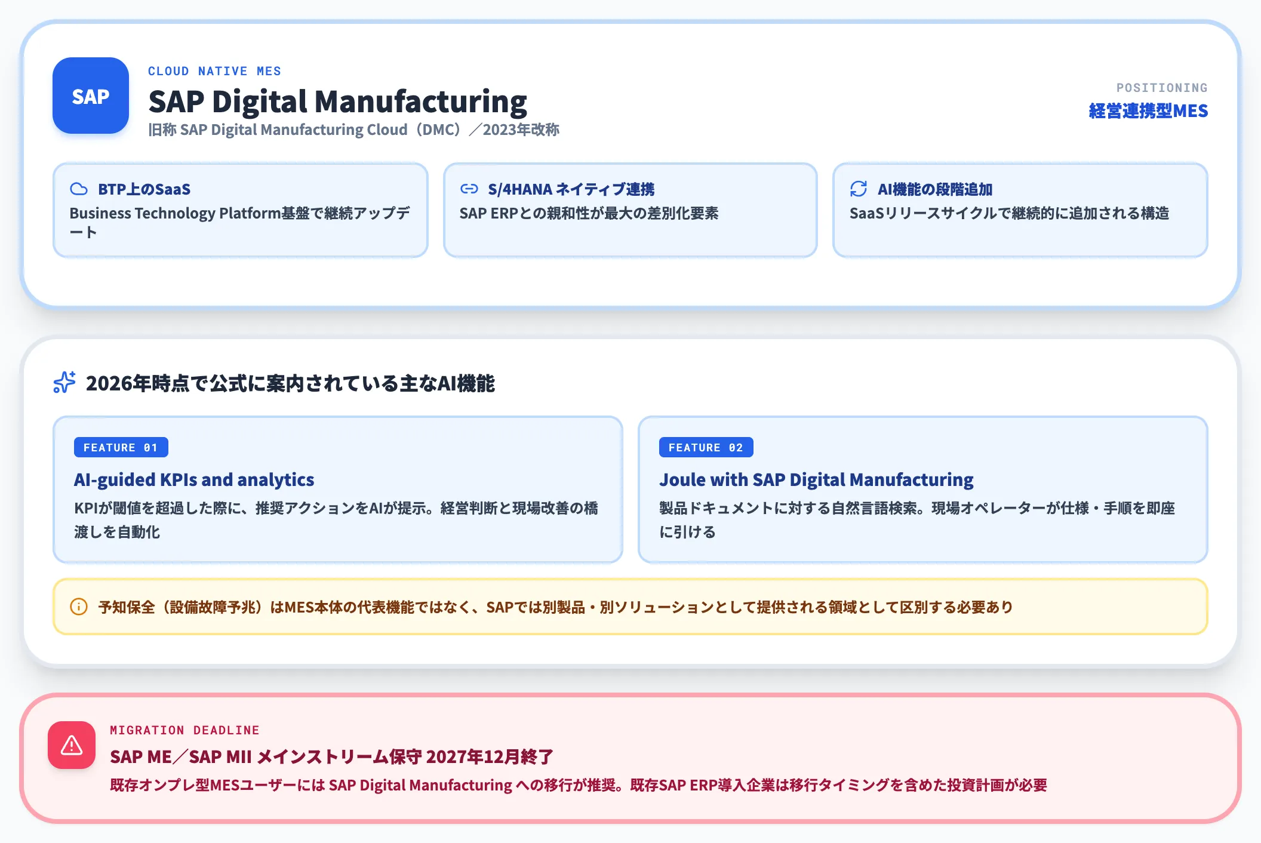This screenshot has height=843, width=1261.
Task: Click the CLOUD NATIVE MES label
Action: click(x=215, y=70)
